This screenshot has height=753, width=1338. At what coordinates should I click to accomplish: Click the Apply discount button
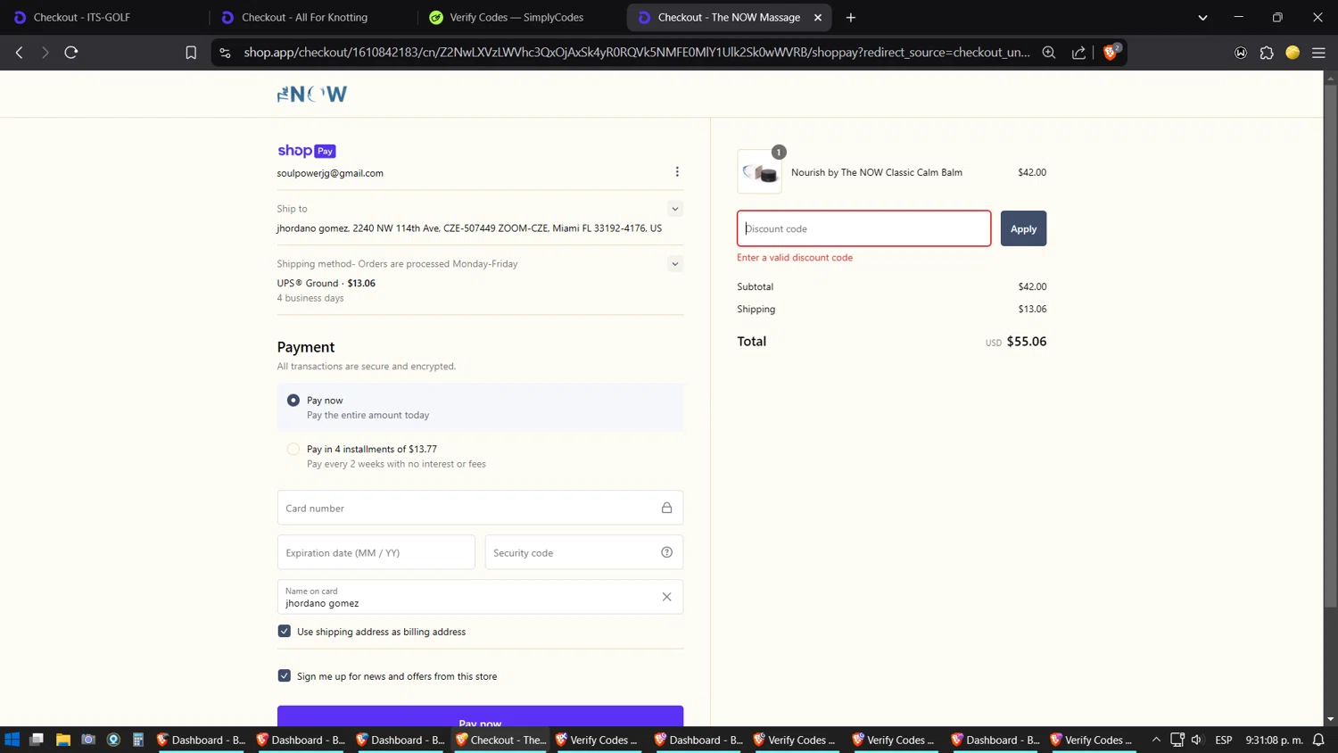click(1023, 228)
